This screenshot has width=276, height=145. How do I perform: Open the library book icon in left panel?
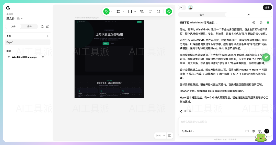(x=48, y=27)
